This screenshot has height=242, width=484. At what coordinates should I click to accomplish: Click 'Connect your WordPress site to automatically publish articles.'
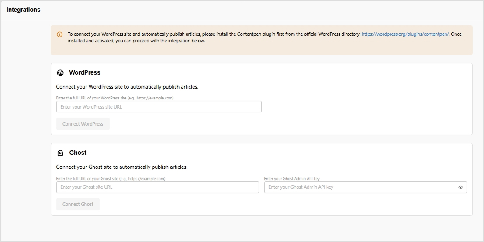click(127, 87)
